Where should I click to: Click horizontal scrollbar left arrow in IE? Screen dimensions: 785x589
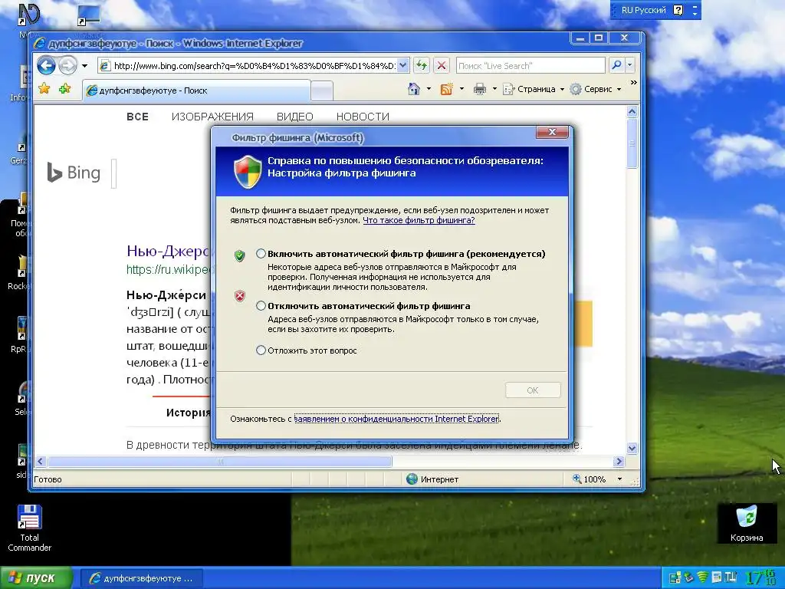[x=41, y=461]
